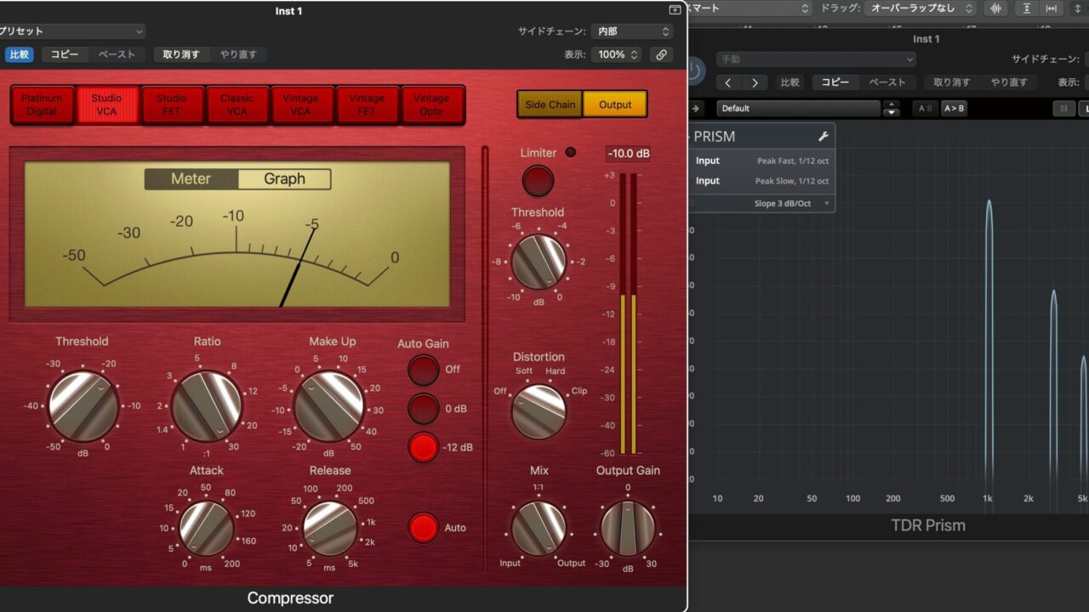This screenshot has width=1089, height=612.
Task: Click the link icon in Compressor header
Action: pyautogui.click(x=661, y=54)
